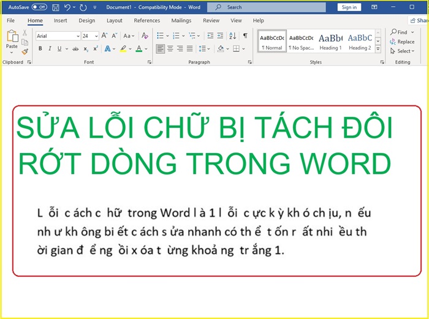Click the Copy icon
This screenshot has height=319, width=429.
25,42
